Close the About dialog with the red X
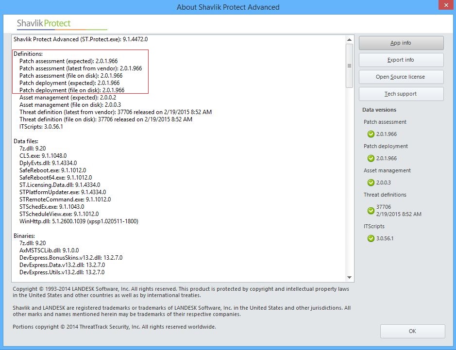The image size is (456, 350). [446, 5]
